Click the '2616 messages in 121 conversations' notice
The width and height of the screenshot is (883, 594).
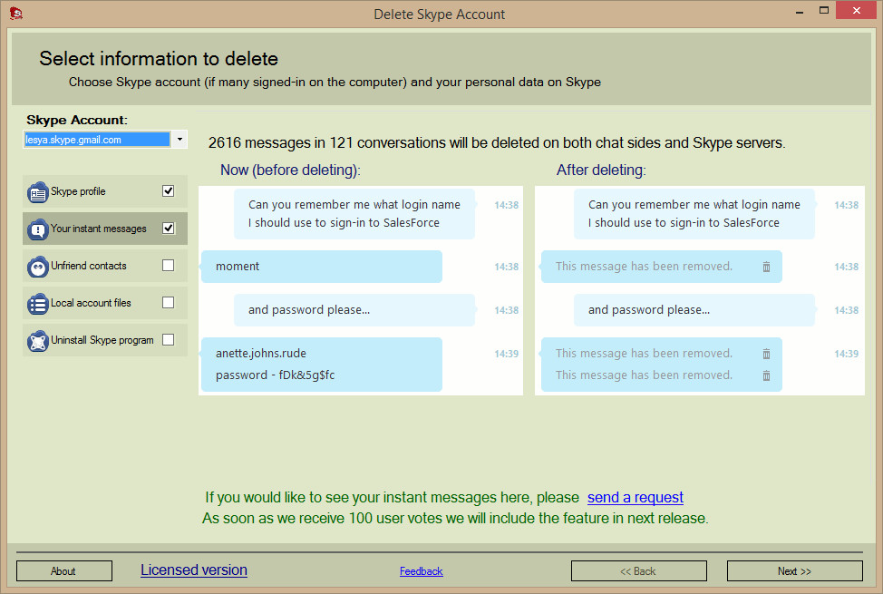pos(497,143)
